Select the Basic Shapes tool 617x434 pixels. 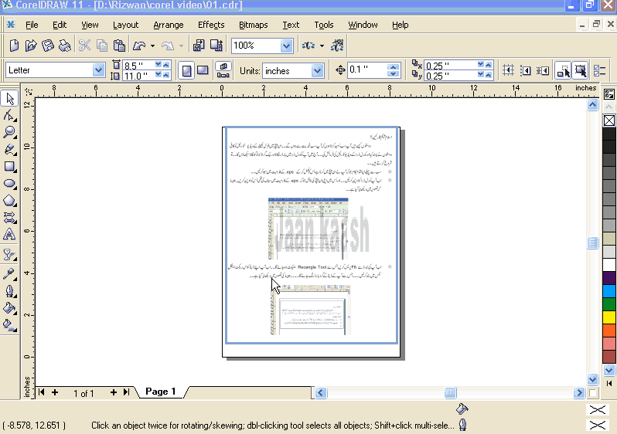pos(9,218)
